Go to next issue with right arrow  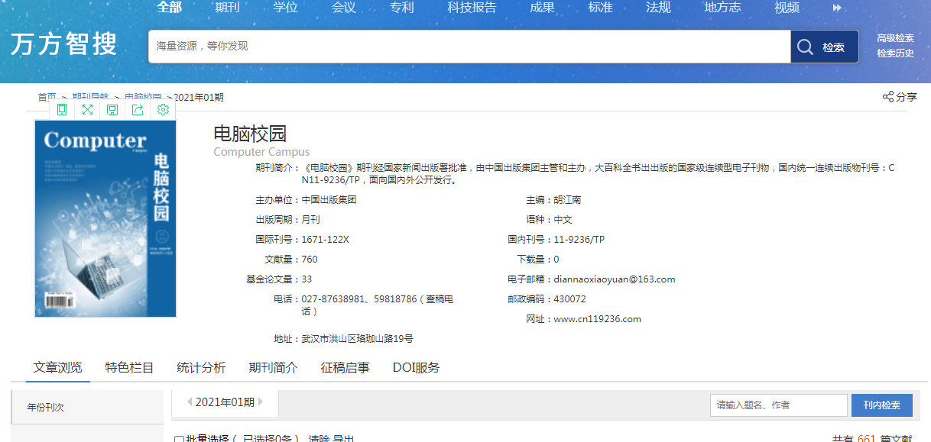pos(261,402)
